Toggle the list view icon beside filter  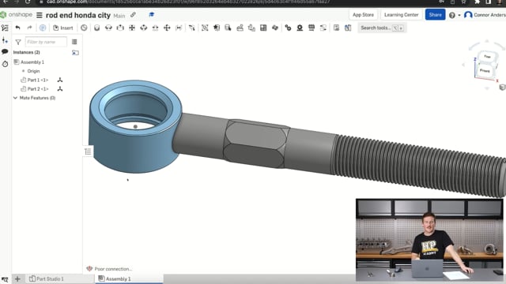(x=74, y=42)
